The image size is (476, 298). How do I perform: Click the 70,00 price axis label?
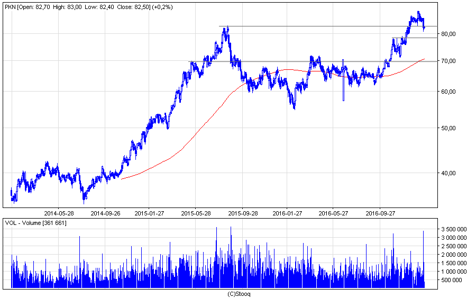(x=448, y=61)
